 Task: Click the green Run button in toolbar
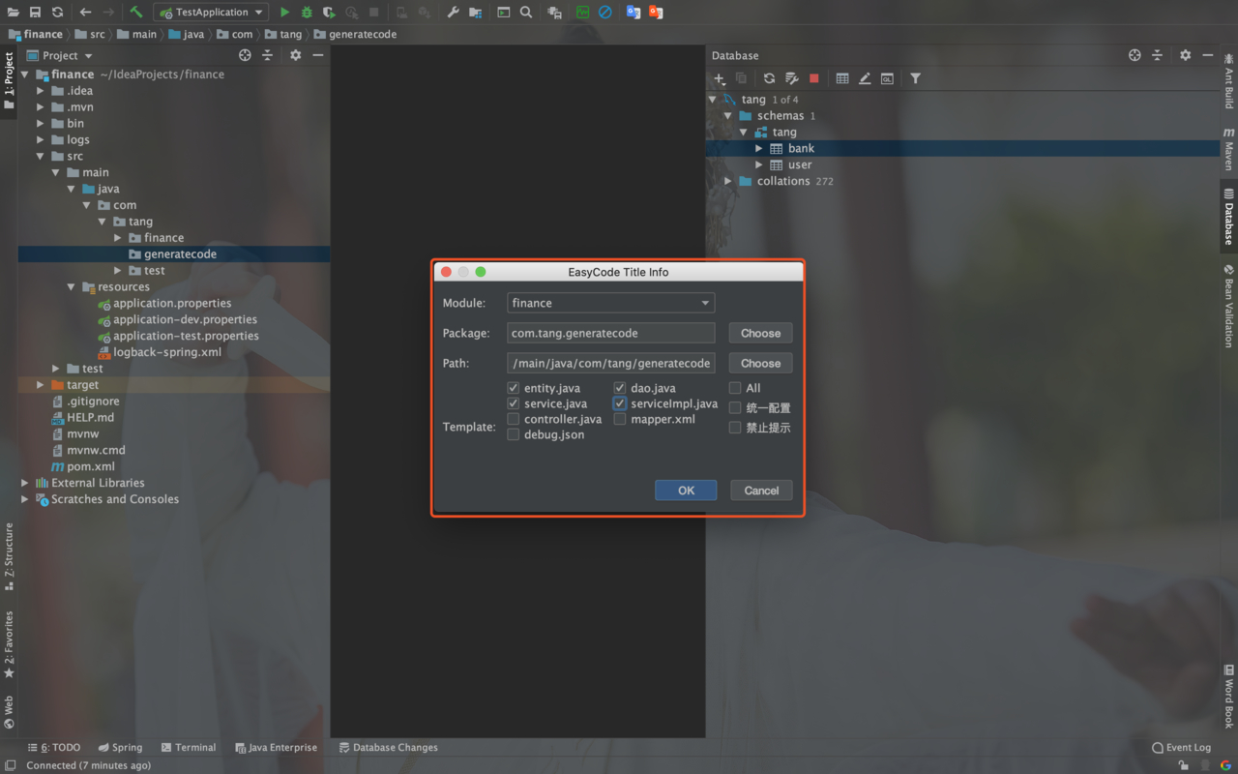point(284,13)
